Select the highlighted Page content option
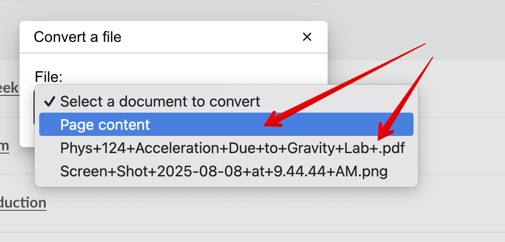 click(x=105, y=125)
